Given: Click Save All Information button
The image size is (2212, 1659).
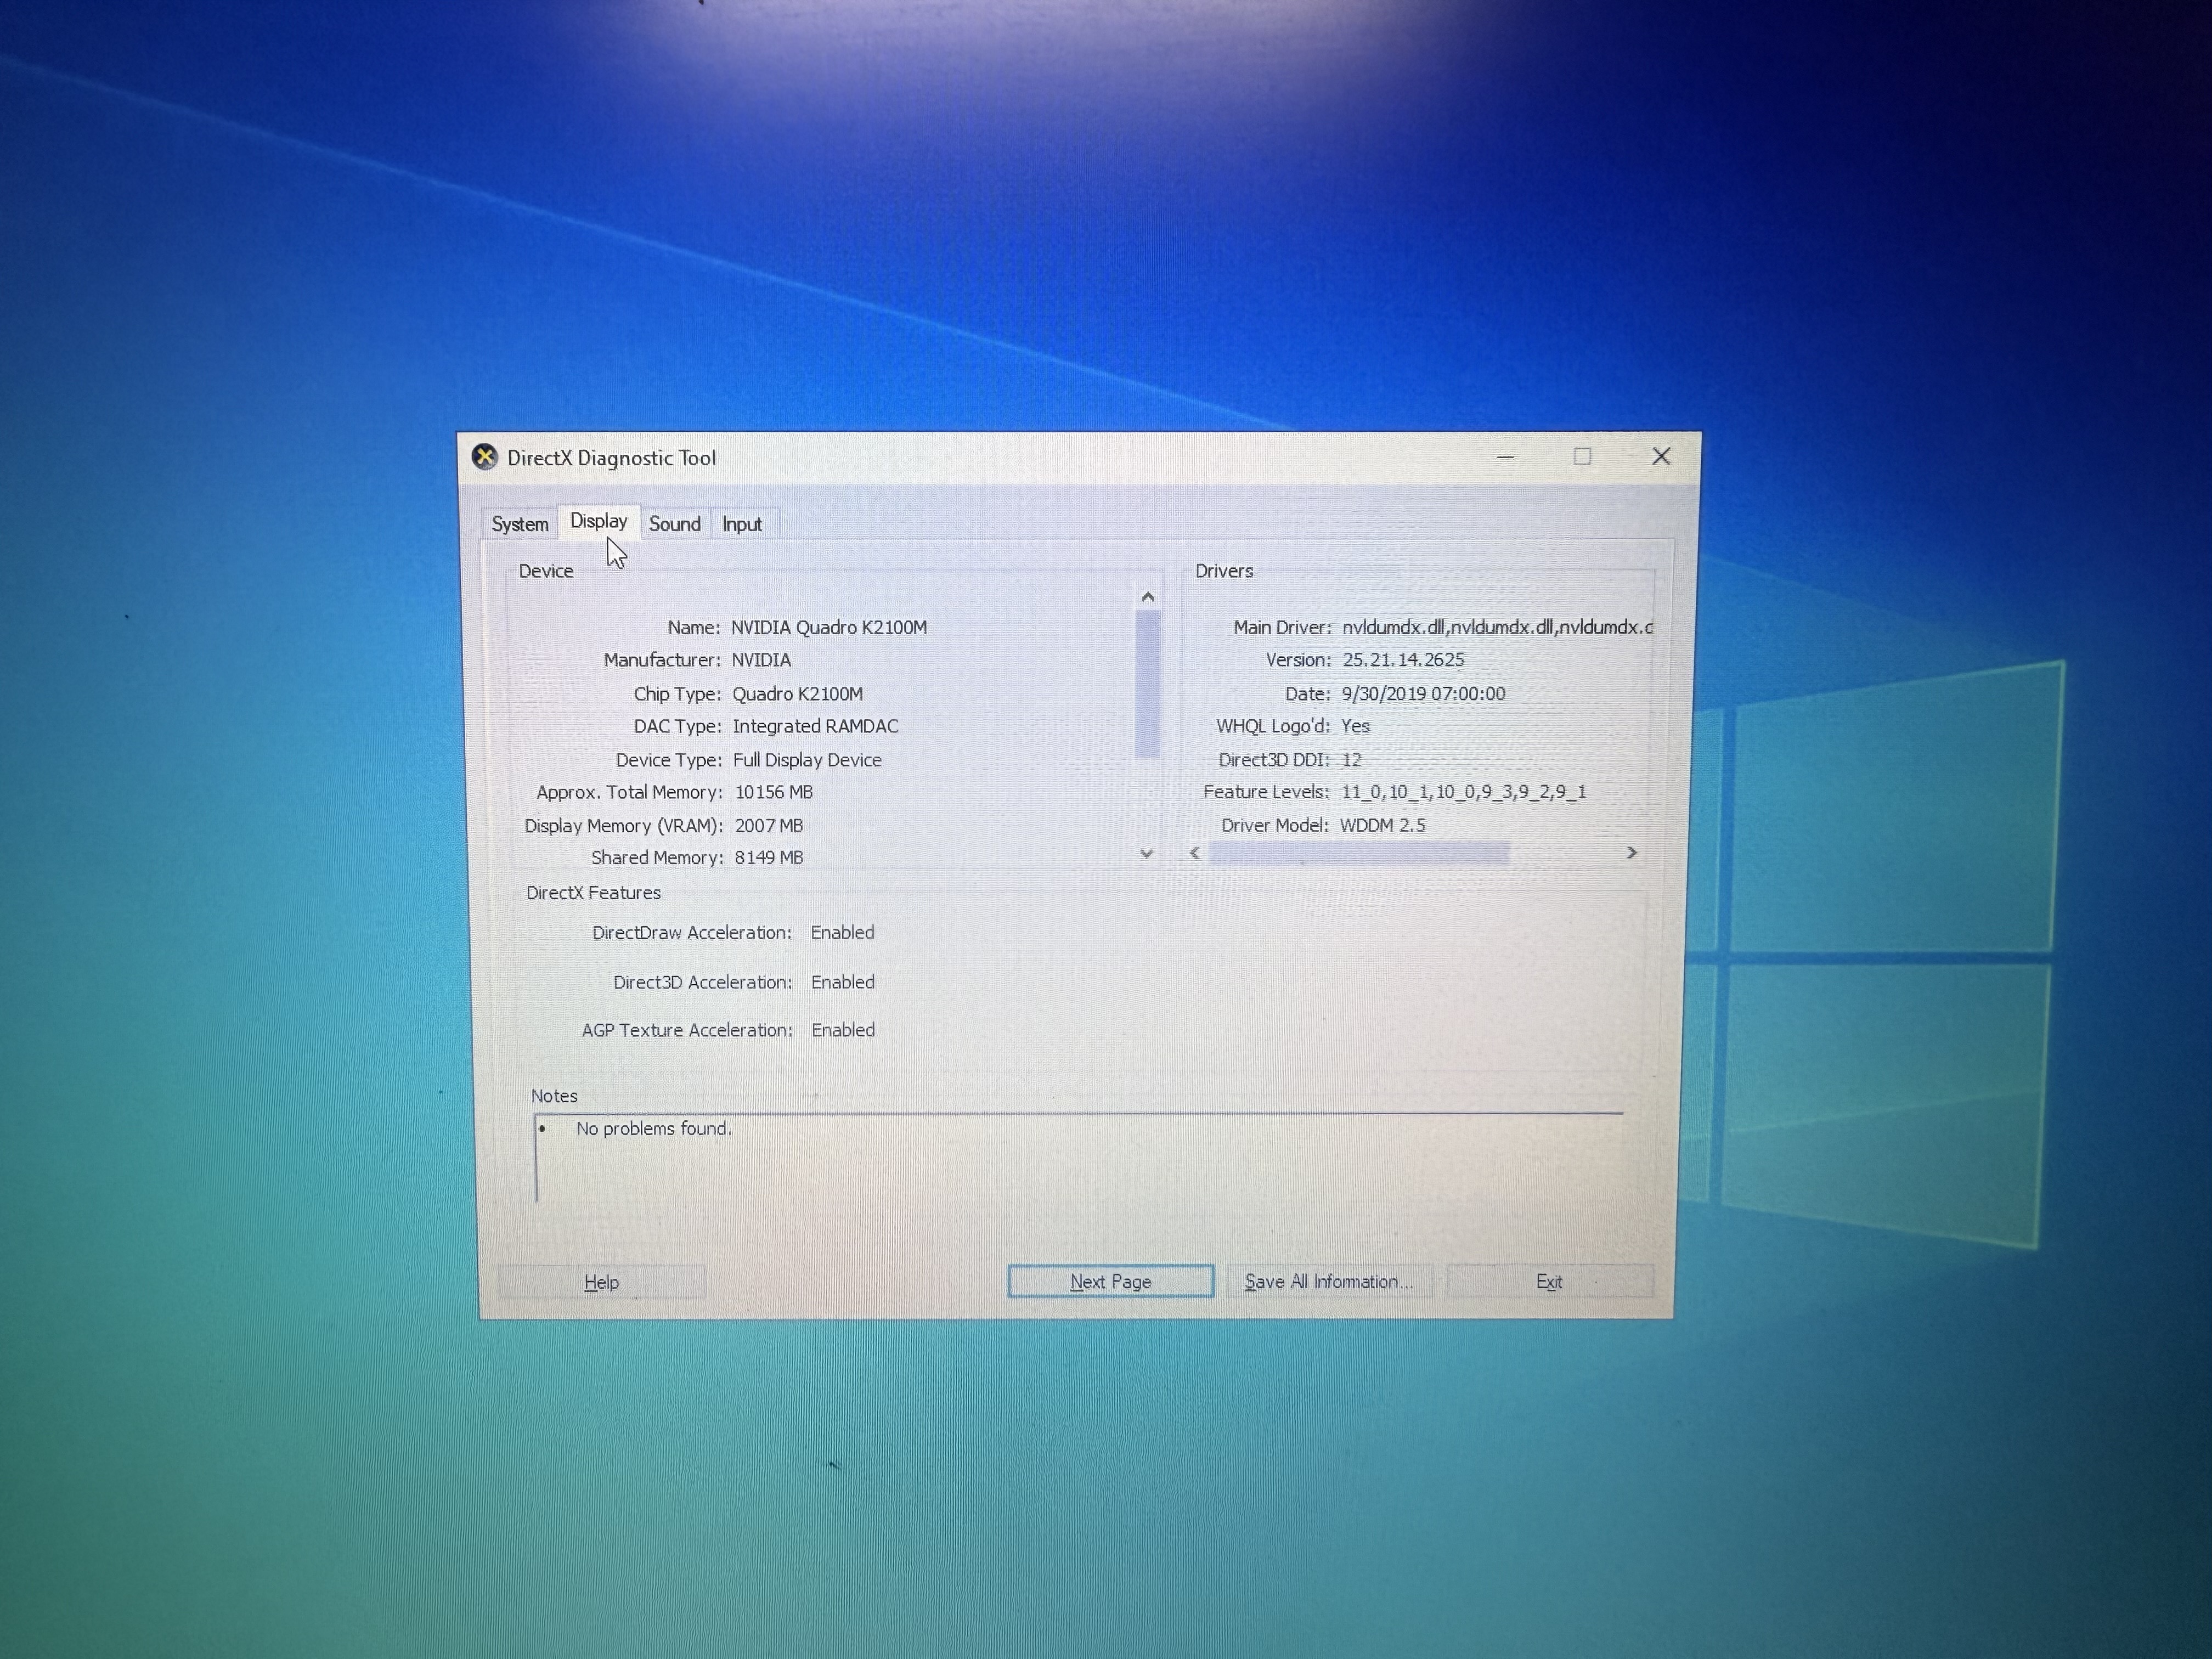Looking at the screenshot, I should tap(1329, 1281).
